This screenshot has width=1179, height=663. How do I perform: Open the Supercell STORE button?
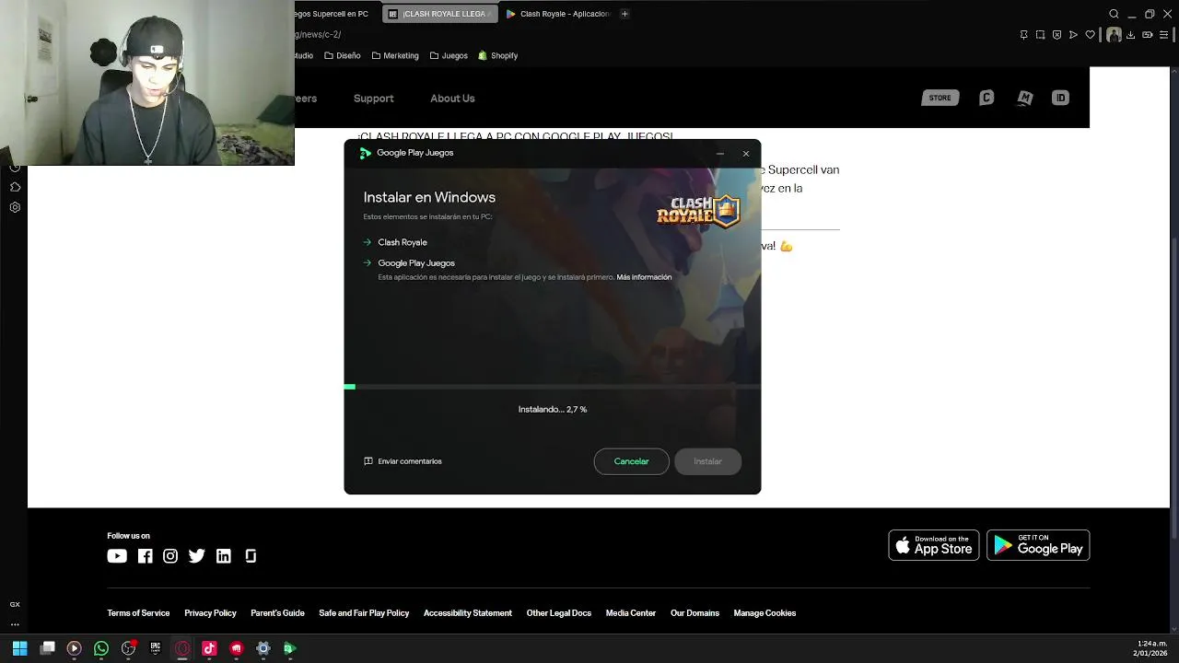[940, 98]
